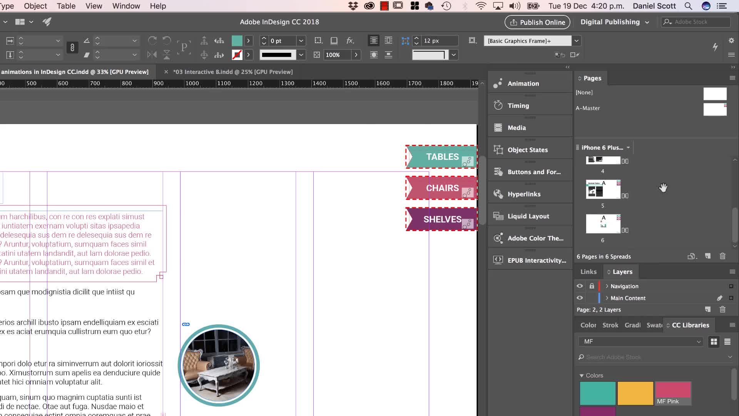Screen dimensions: 739x416
Task: Open the MF library dropdown
Action: [x=640, y=342]
